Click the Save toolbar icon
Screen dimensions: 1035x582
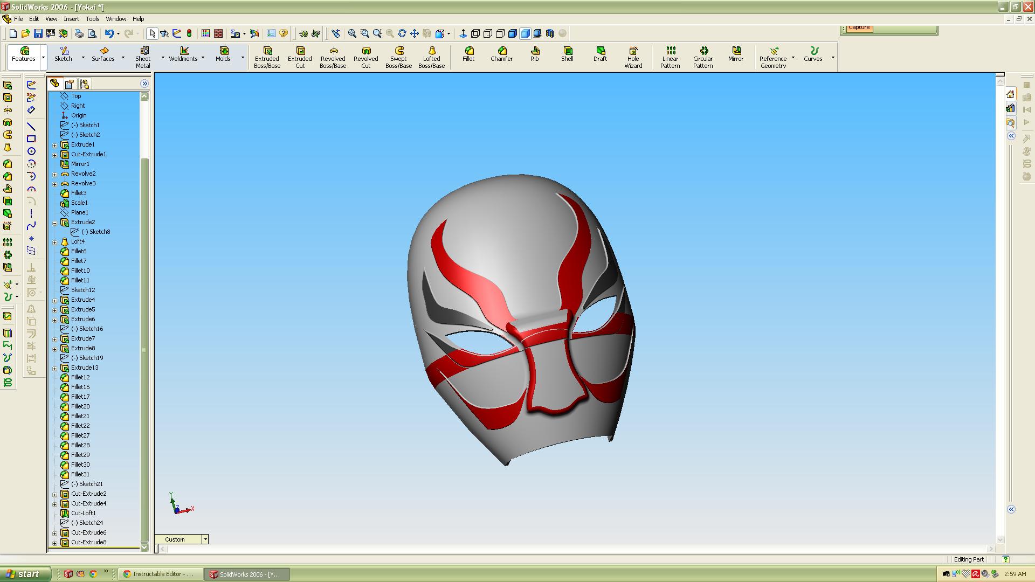[x=38, y=33]
